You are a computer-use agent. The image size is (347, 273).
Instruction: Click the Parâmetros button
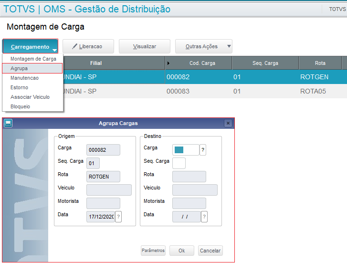(153, 251)
